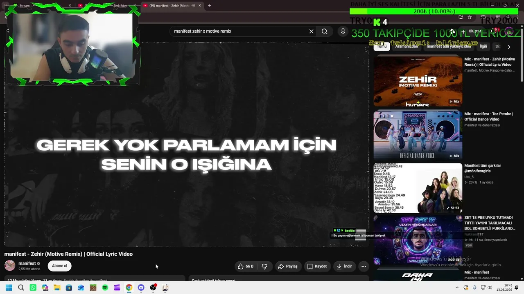Click the '2,55 Mn abone' subscriber count

click(29, 269)
